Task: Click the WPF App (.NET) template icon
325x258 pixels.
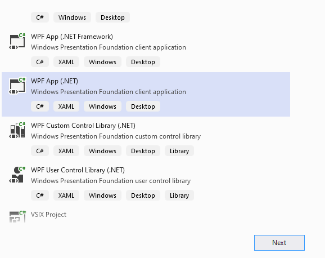Action: click(x=17, y=86)
